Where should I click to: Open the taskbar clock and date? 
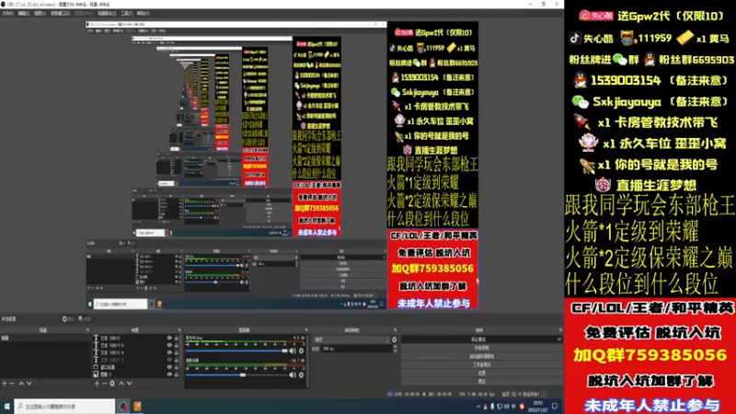(538, 407)
